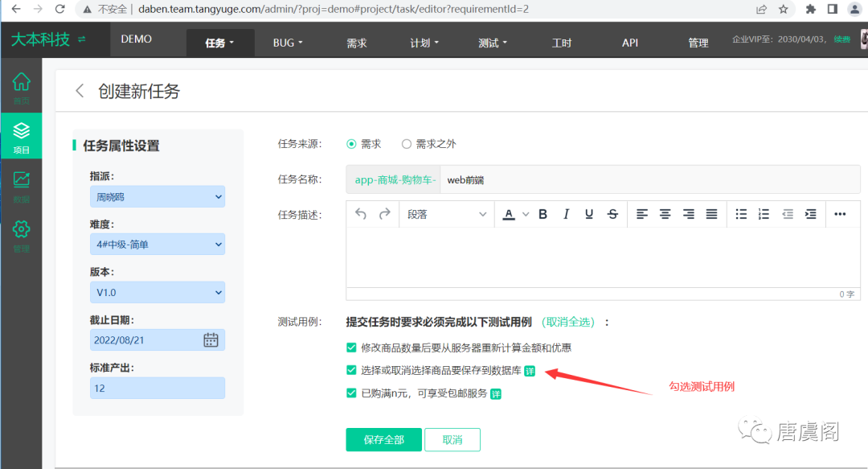This screenshot has height=469, width=868.
Task: Toggle bold formatting
Action: pyautogui.click(x=543, y=214)
